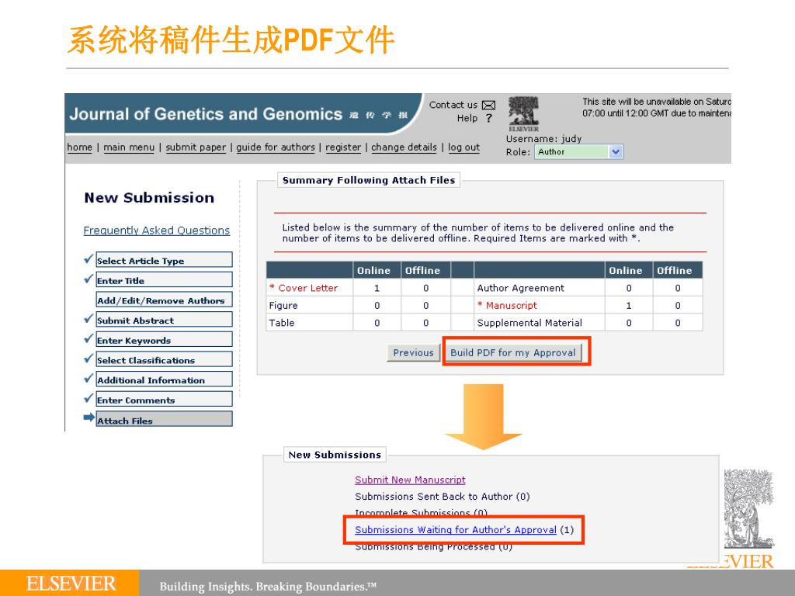The width and height of the screenshot is (795, 596).
Task: Open the Attach Files step
Action: click(164, 419)
